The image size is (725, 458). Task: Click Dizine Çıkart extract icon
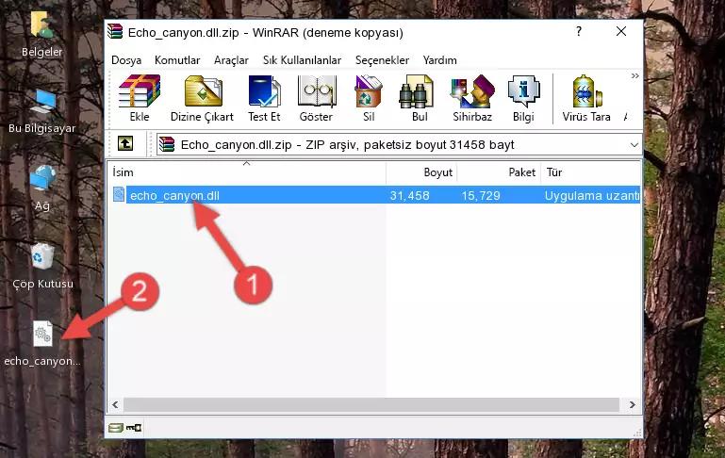tap(202, 98)
